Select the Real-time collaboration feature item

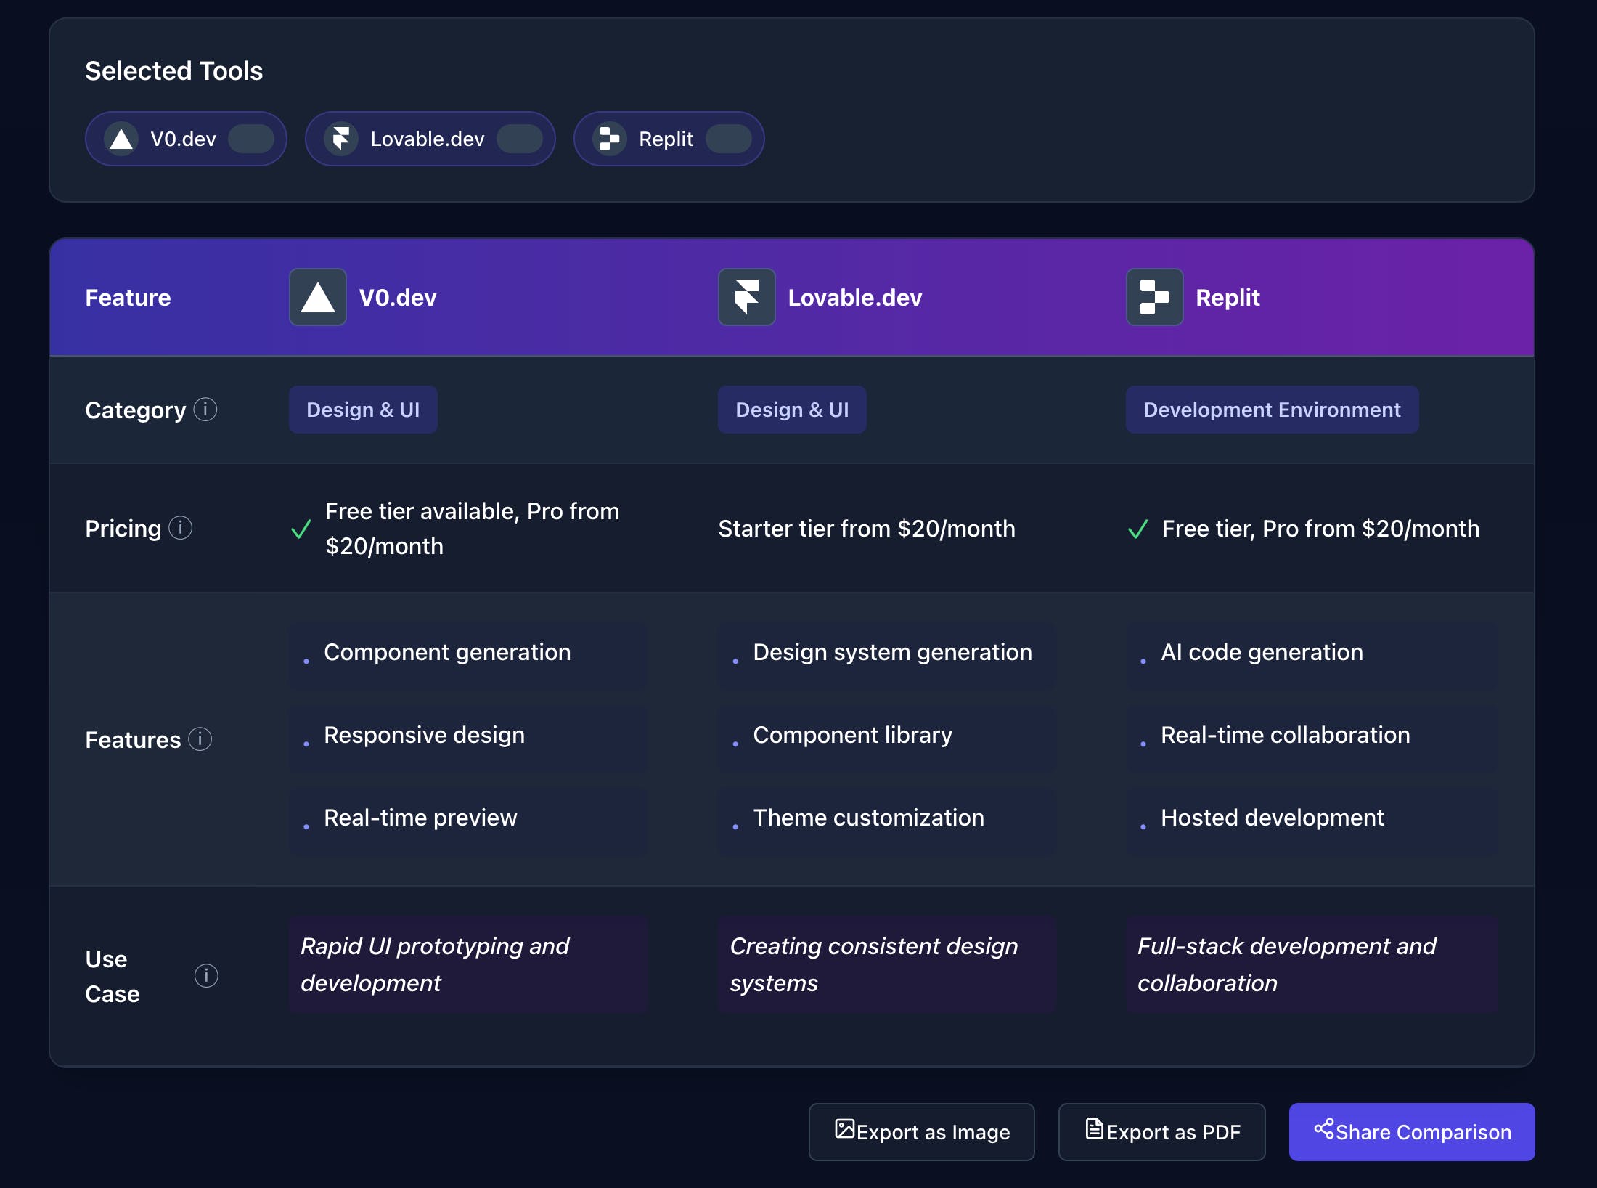click(1312, 739)
